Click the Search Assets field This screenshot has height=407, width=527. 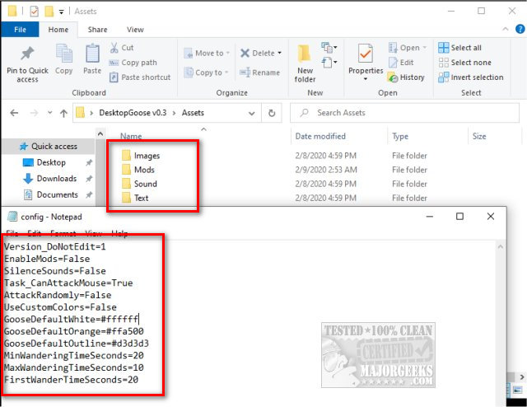(404, 113)
